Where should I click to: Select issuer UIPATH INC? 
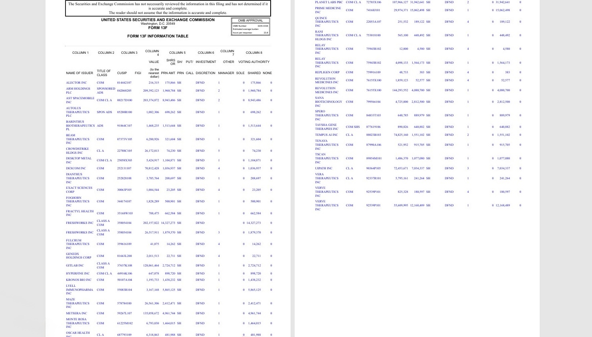[x=324, y=168]
